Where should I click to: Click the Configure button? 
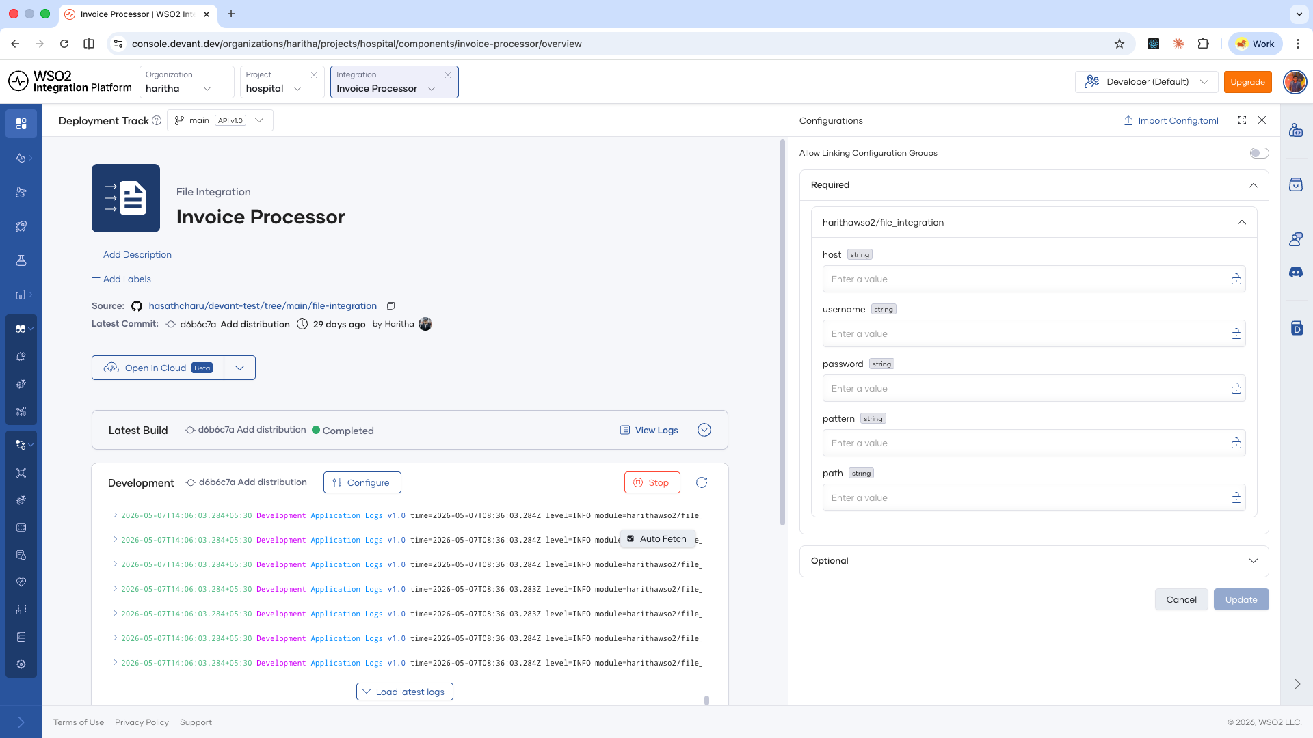coord(362,482)
